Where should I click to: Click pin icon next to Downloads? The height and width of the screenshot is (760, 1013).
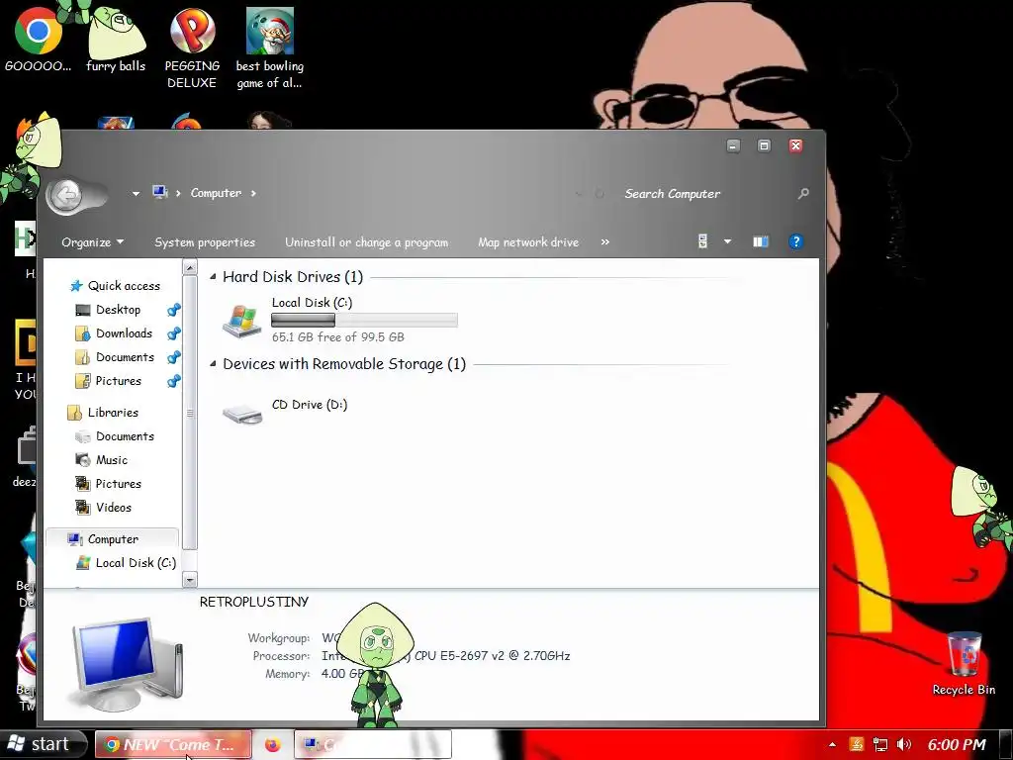pos(173,333)
